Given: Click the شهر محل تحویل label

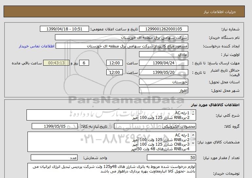Looking at the screenshot, I should pos(225,90).
